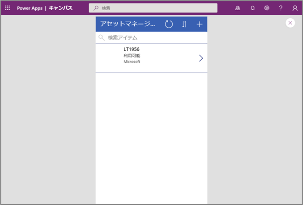Open the app launcher waffle menu
303x205 pixels.
coord(8,8)
